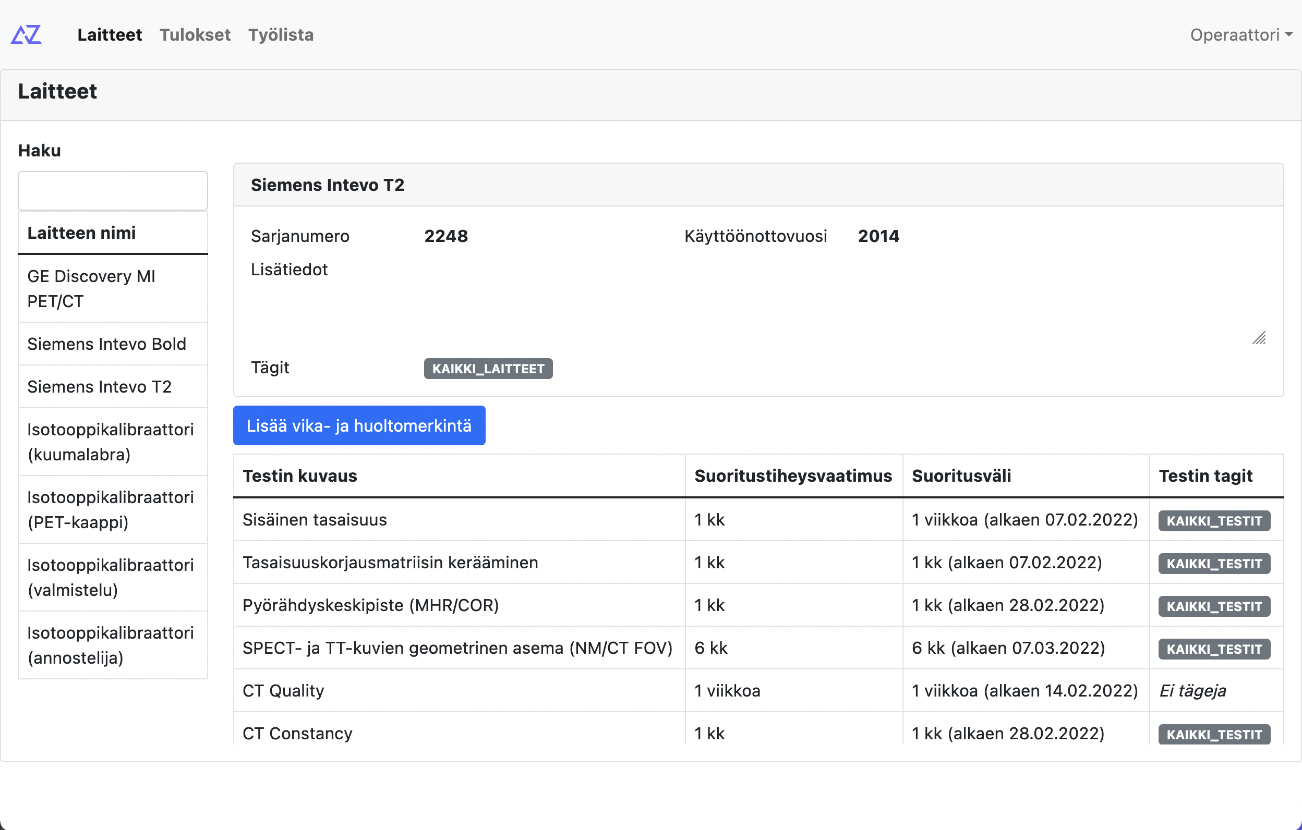Open the Sisäinen tasaisuus test row
The height and width of the screenshot is (830, 1302).
coord(758,520)
